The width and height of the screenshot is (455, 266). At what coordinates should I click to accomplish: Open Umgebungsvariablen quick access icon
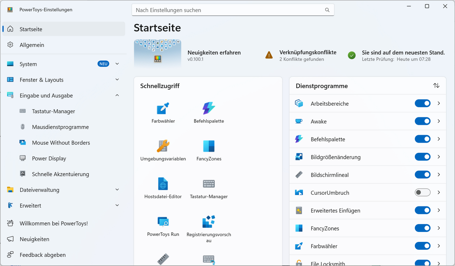pyautogui.click(x=163, y=146)
